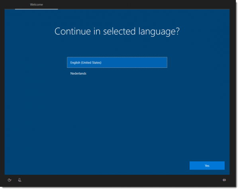
Task: Open Ease of Access options icon
Action: (x=10, y=180)
